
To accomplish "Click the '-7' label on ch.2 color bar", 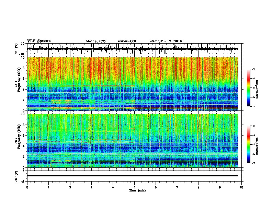I will [x=253, y=163].
